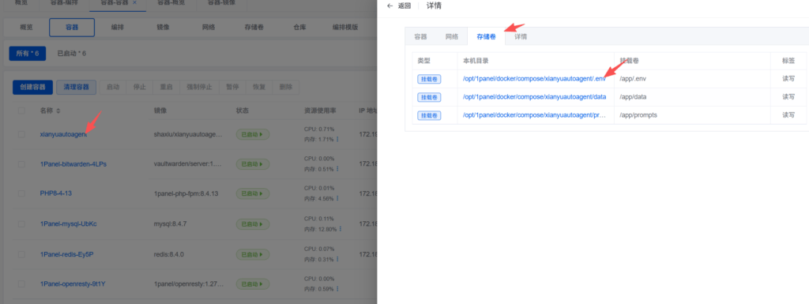Open memory details icon for 1Panel-openresty-9t1Y row
Image resolution: width=809 pixels, height=304 pixels.
click(x=338, y=289)
